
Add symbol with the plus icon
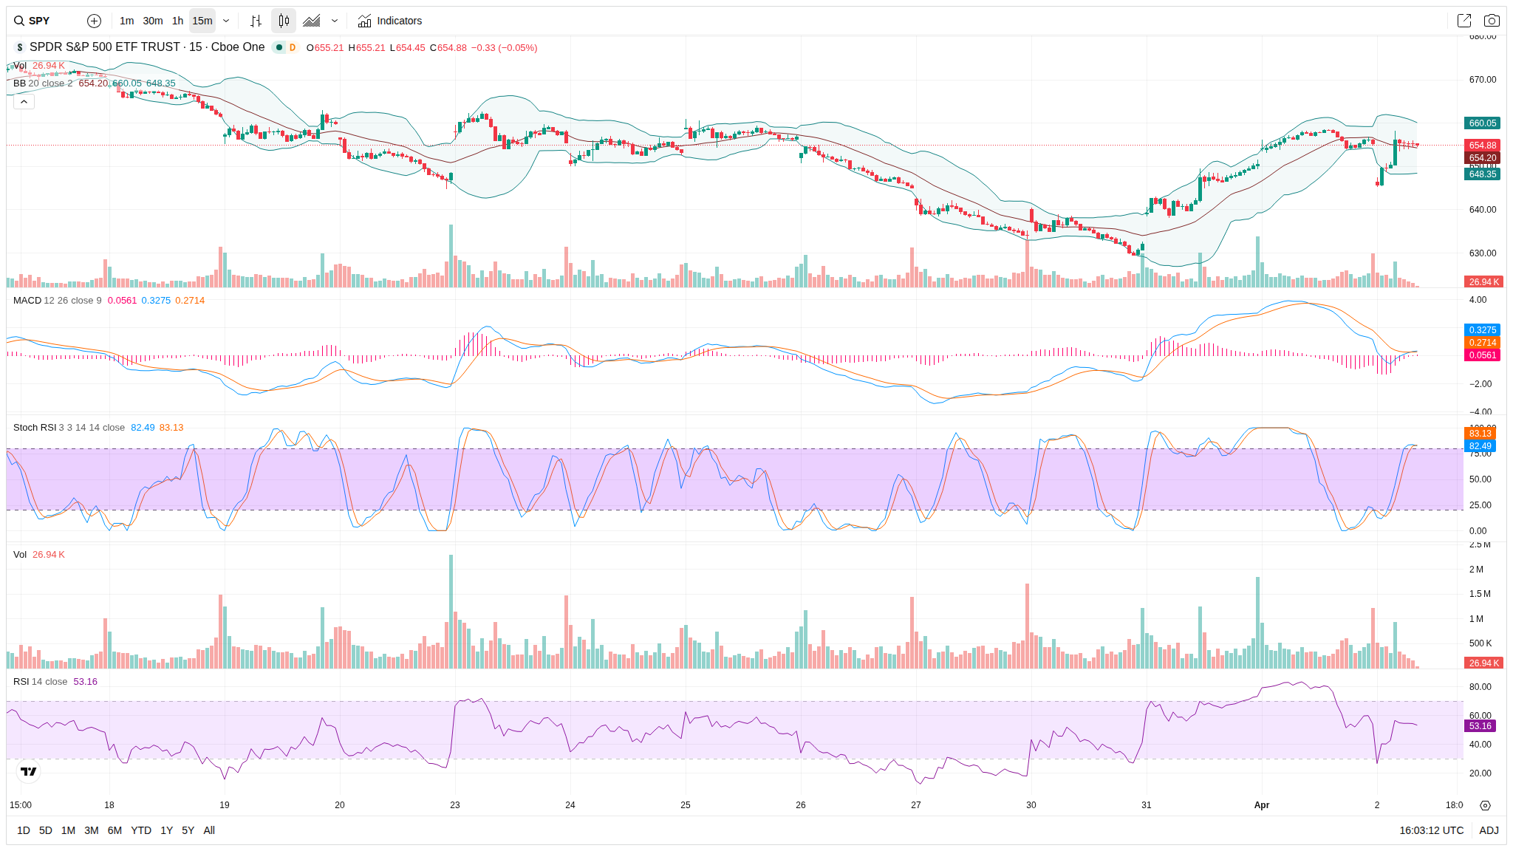tap(94, 21)
